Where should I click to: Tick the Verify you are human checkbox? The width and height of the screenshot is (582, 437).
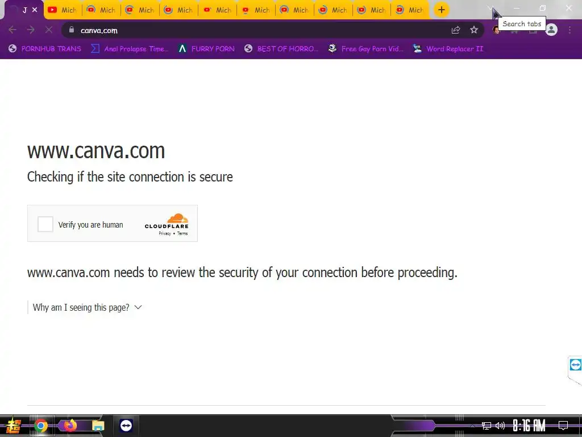coord(45,224)
